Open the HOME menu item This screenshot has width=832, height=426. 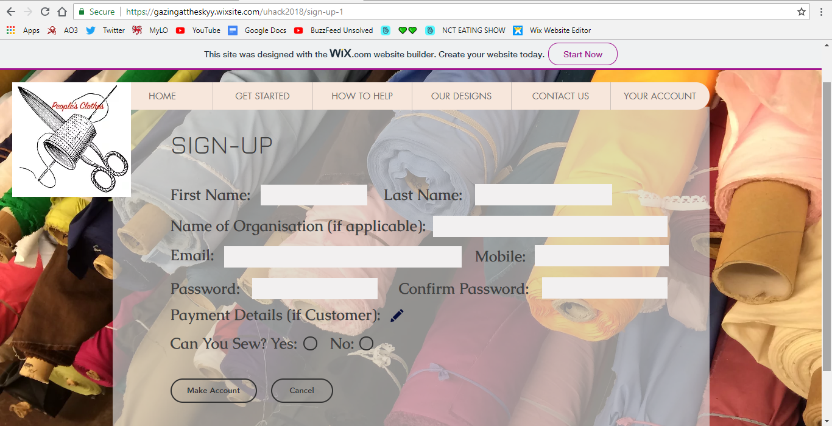pos(162,96)
